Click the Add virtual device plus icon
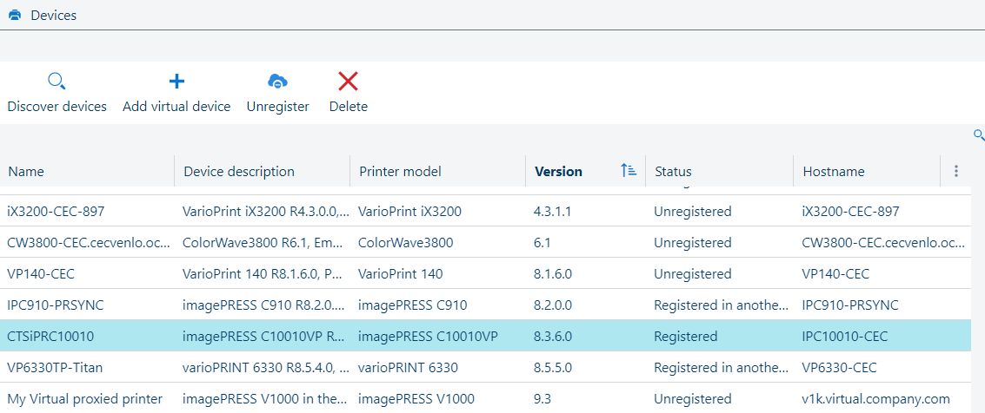The height and width of the screenshot is (413, 985). click(x=176, y=82)
